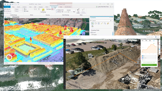Select List By Snapping icon
Image resolution: width=162 pixels, height=91 pixels.
pyautogui.click(x=105, y=24)
